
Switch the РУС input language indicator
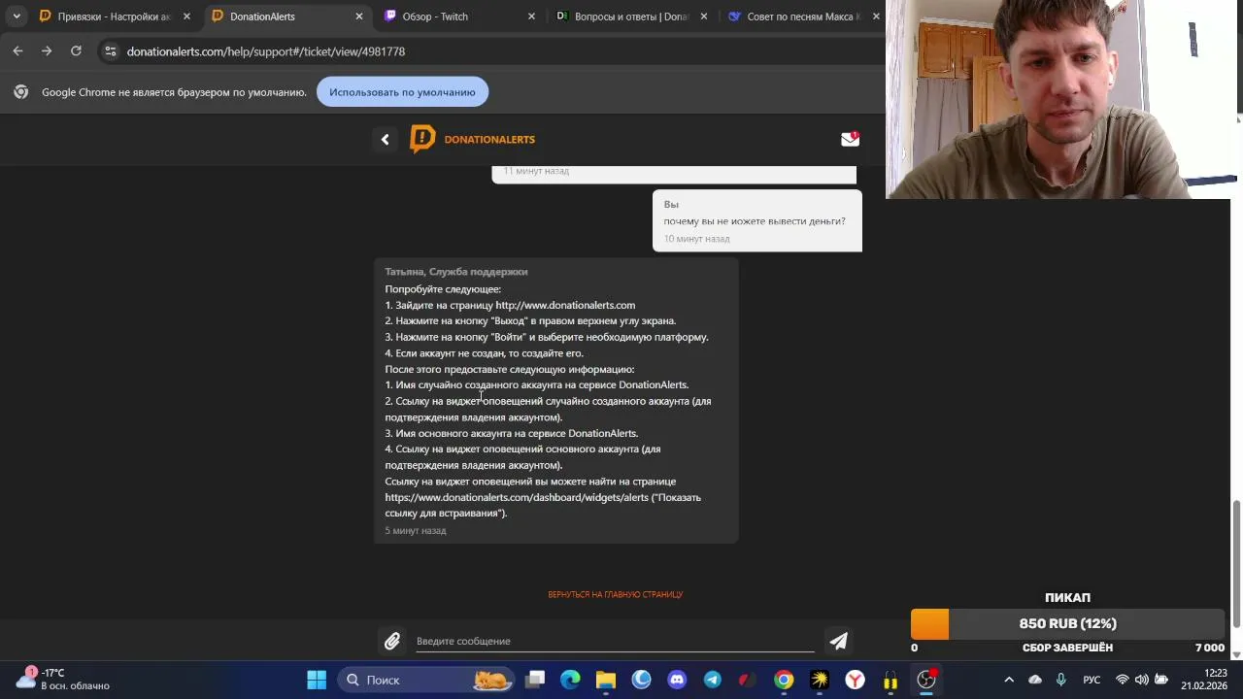[x=1092, y=680]
